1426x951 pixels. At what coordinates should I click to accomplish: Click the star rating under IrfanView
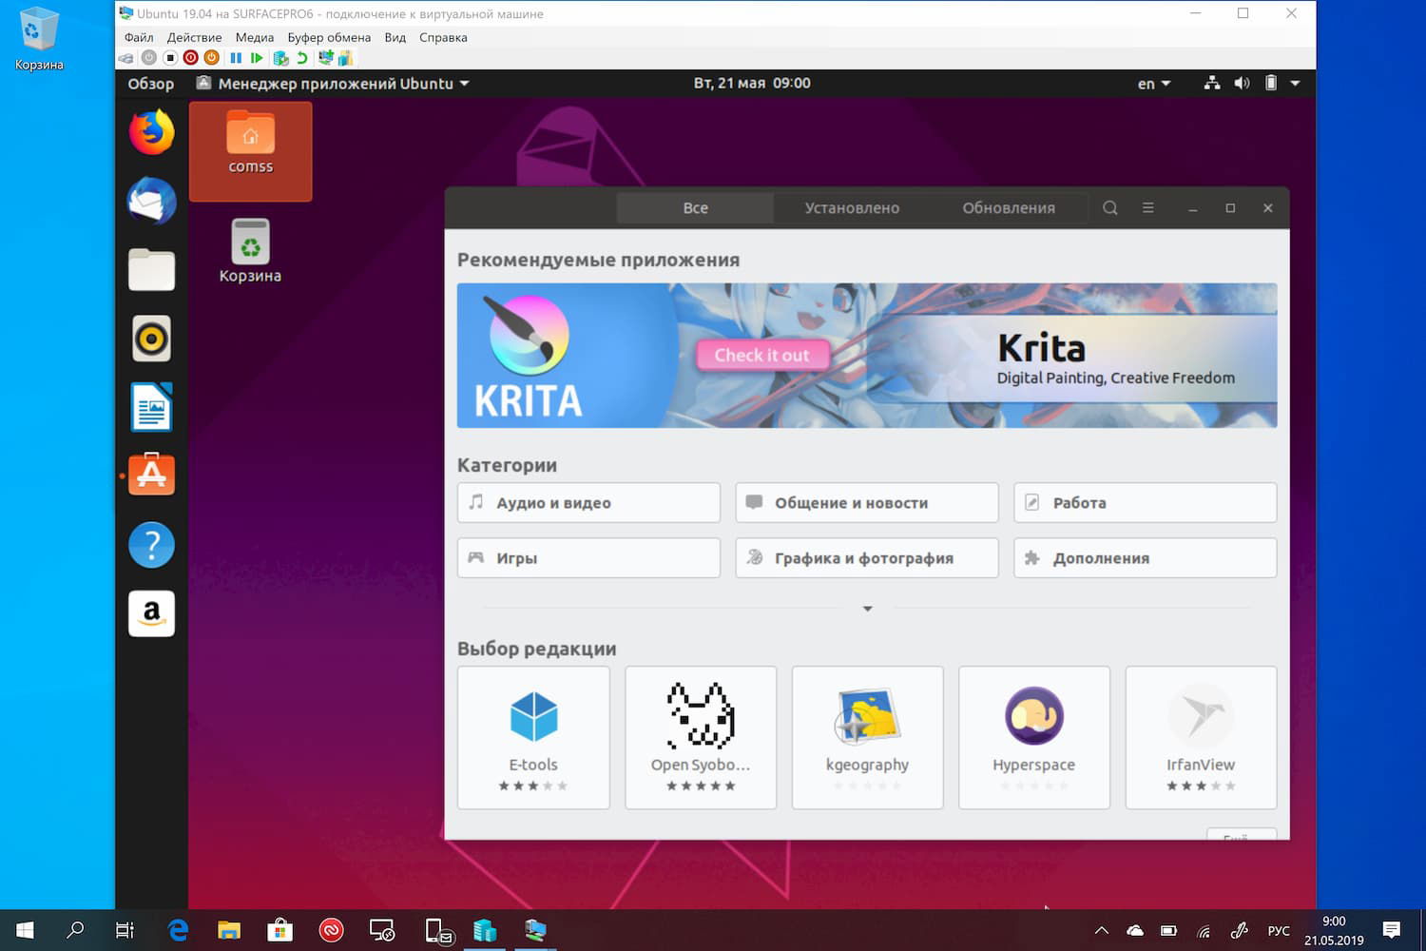[1200, 786]
